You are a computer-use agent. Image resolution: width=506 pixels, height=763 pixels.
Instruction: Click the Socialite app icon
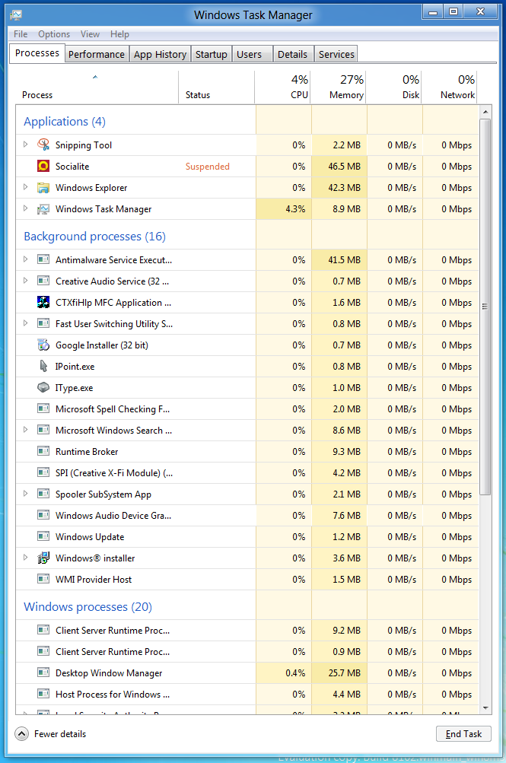tap(43, 166)
